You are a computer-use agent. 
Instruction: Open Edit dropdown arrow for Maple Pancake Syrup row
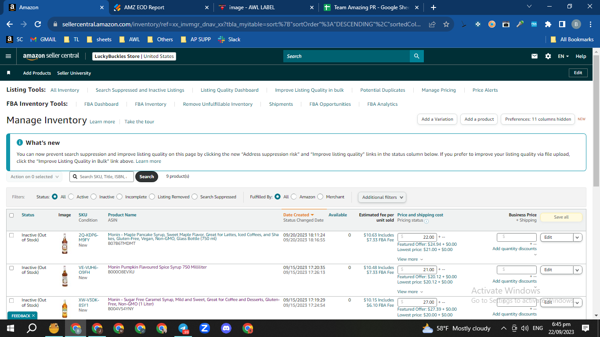[578, 237]
